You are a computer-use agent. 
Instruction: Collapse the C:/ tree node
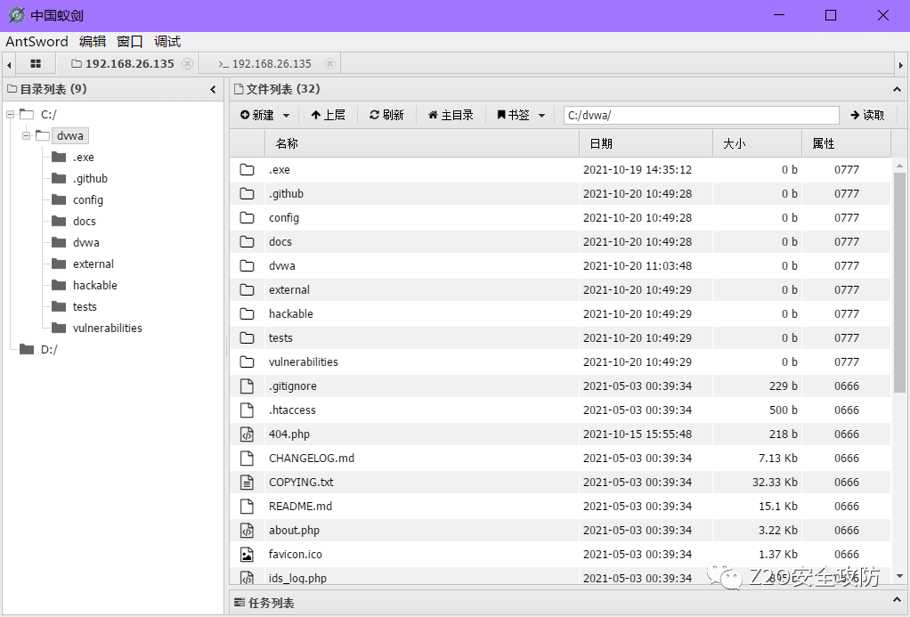(10, 114)
